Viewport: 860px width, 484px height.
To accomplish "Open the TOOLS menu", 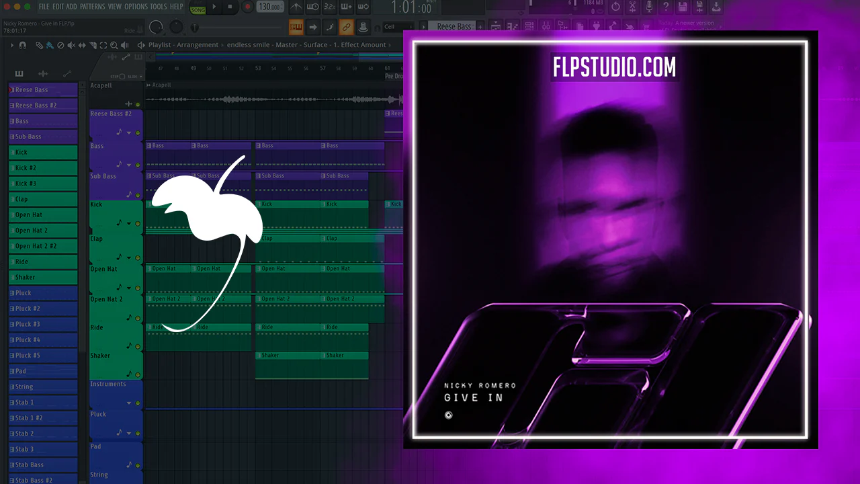I will click(159, 7).
